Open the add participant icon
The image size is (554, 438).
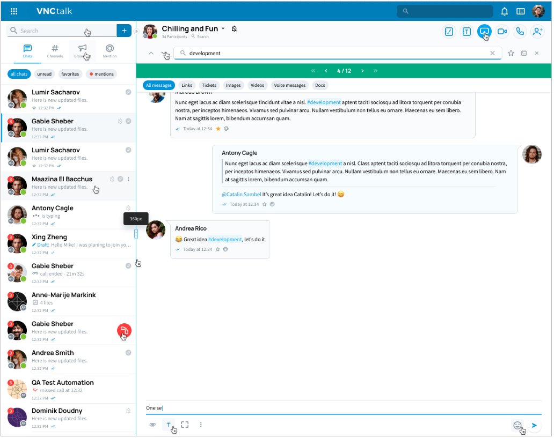pyautogui.click(x=537, y=32)
